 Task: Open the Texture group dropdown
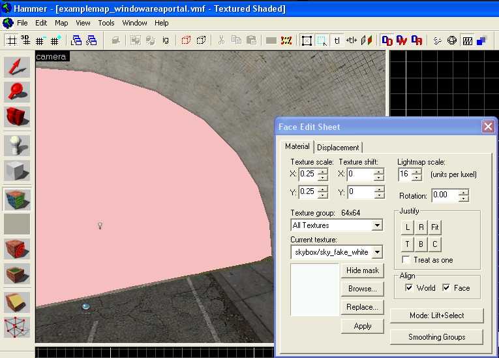[x=376, y=225]
